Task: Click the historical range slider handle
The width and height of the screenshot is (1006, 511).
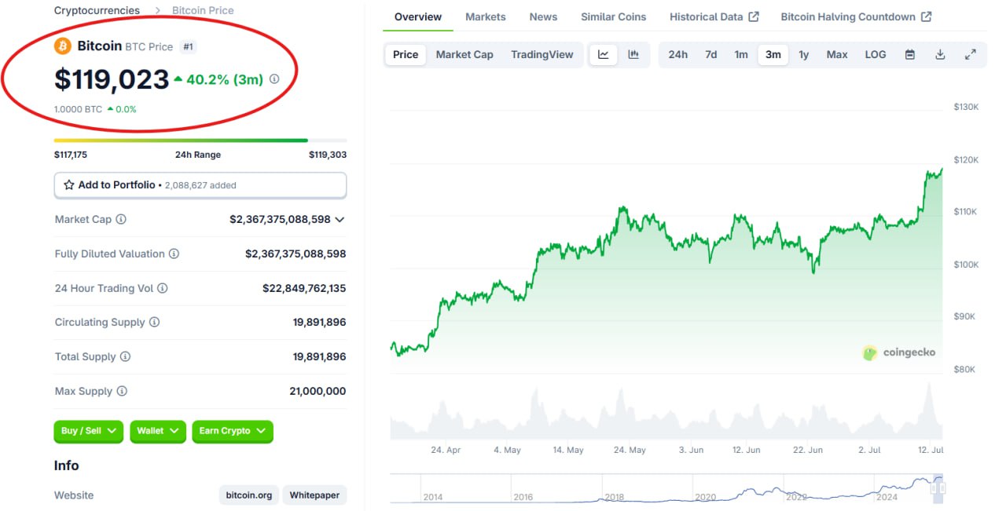Action: [x=938, y=488]
